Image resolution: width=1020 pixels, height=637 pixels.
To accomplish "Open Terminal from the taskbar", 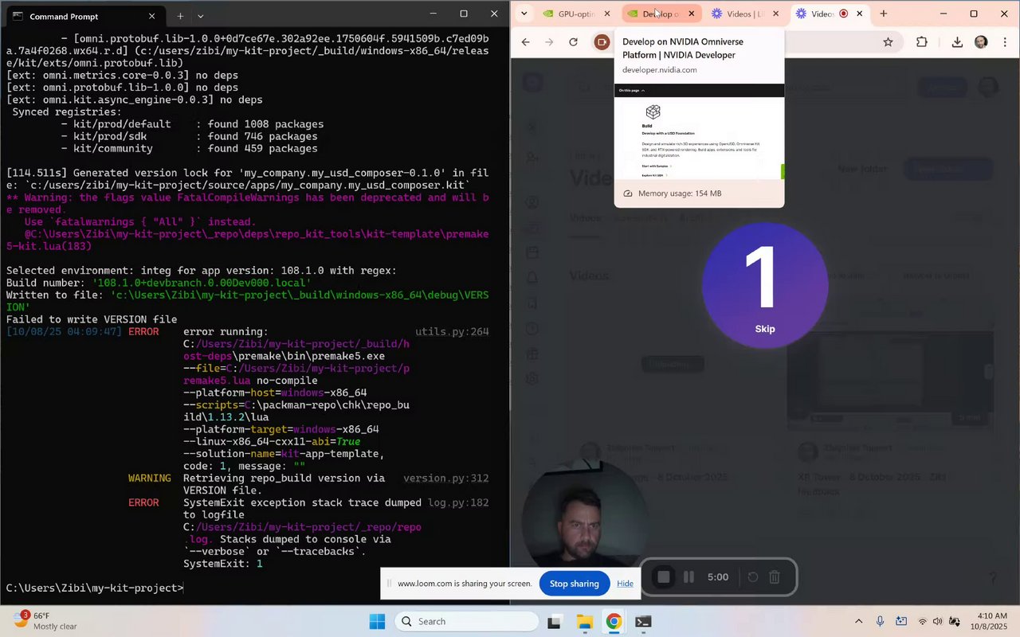I will pyautogui.click(x=643, y=622).
